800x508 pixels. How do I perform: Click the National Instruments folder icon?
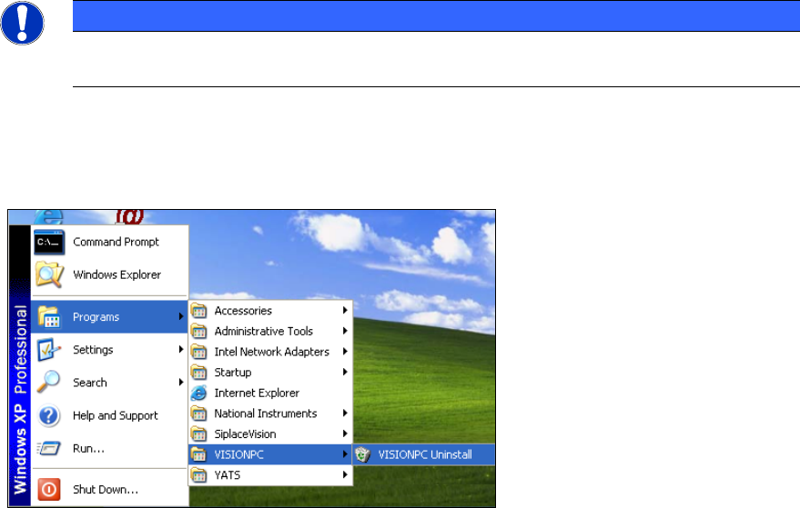coord(199,413)
